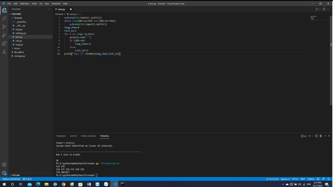Open the Accounts menu icon
Screen dimensions: 333x187
(x=4, y=165)
